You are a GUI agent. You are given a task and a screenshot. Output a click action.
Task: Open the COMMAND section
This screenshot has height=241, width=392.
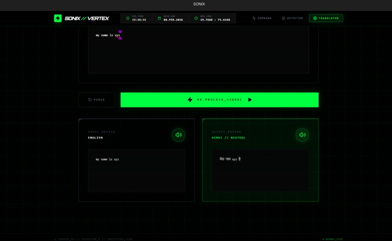pyautogui.click(x=262, y=19)
